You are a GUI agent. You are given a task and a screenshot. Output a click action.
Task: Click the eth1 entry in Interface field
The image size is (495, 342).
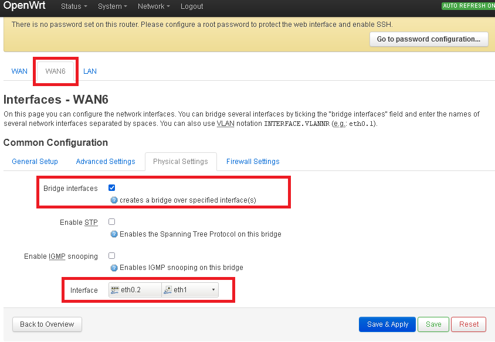pyautogui.click(x=185, y=290)
